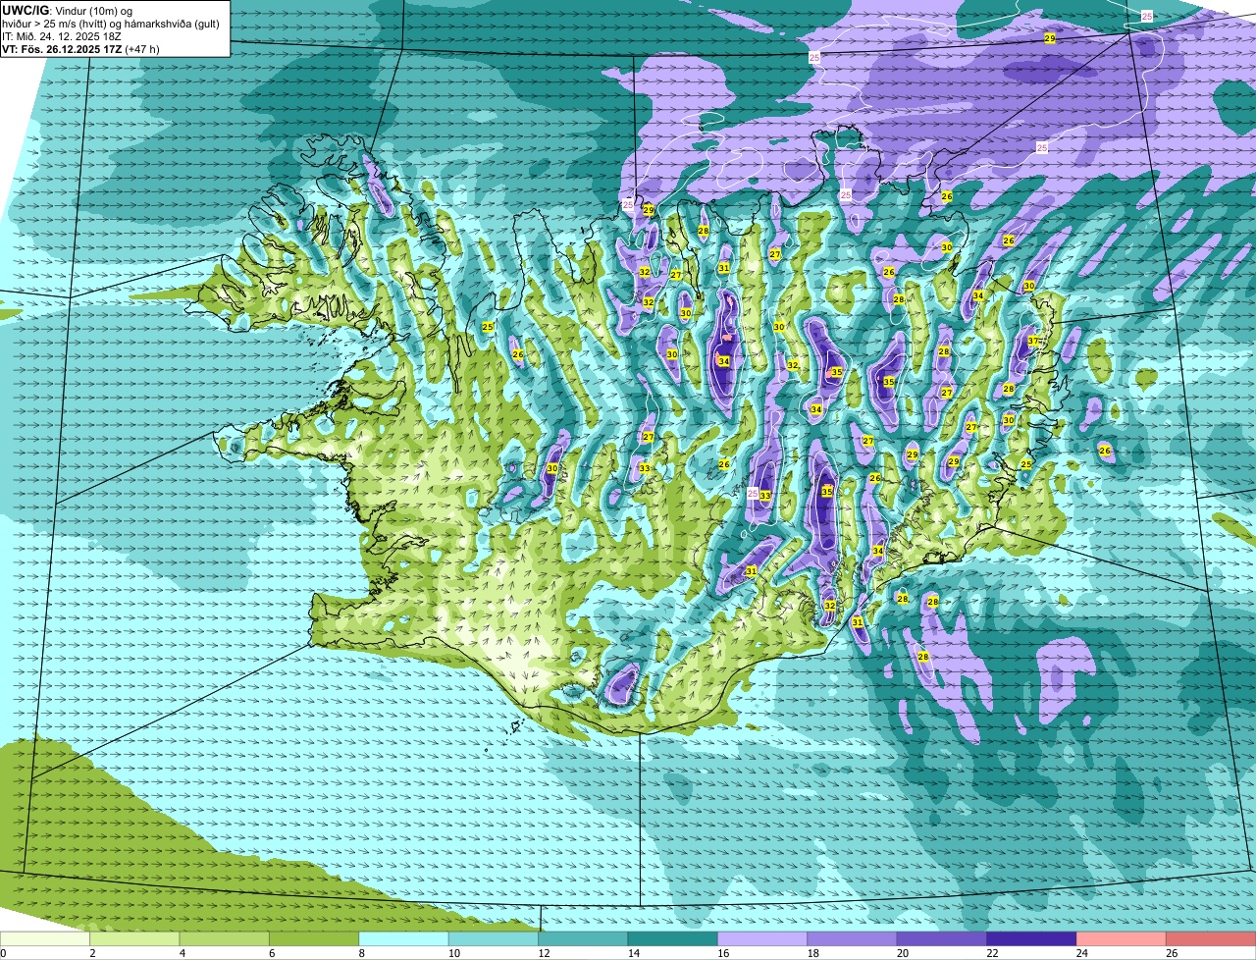Click the legend tick label "26"
The width and height of the screenshot is (1256, 960).
click(1172, 953)
